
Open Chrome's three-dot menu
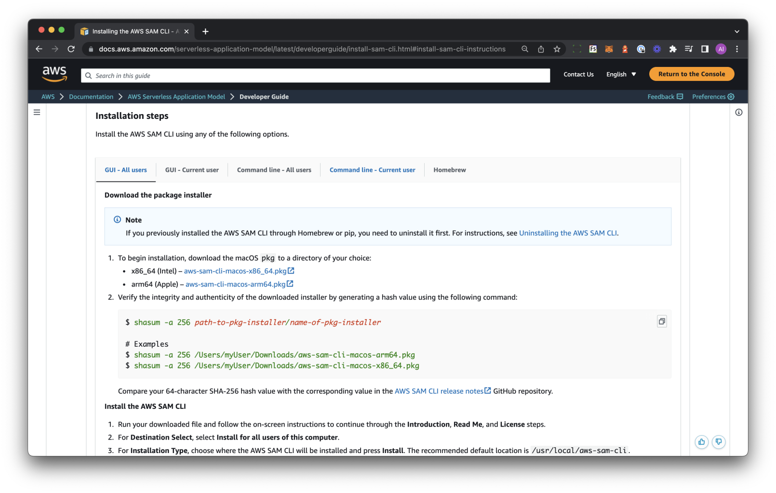coord(736,49)
